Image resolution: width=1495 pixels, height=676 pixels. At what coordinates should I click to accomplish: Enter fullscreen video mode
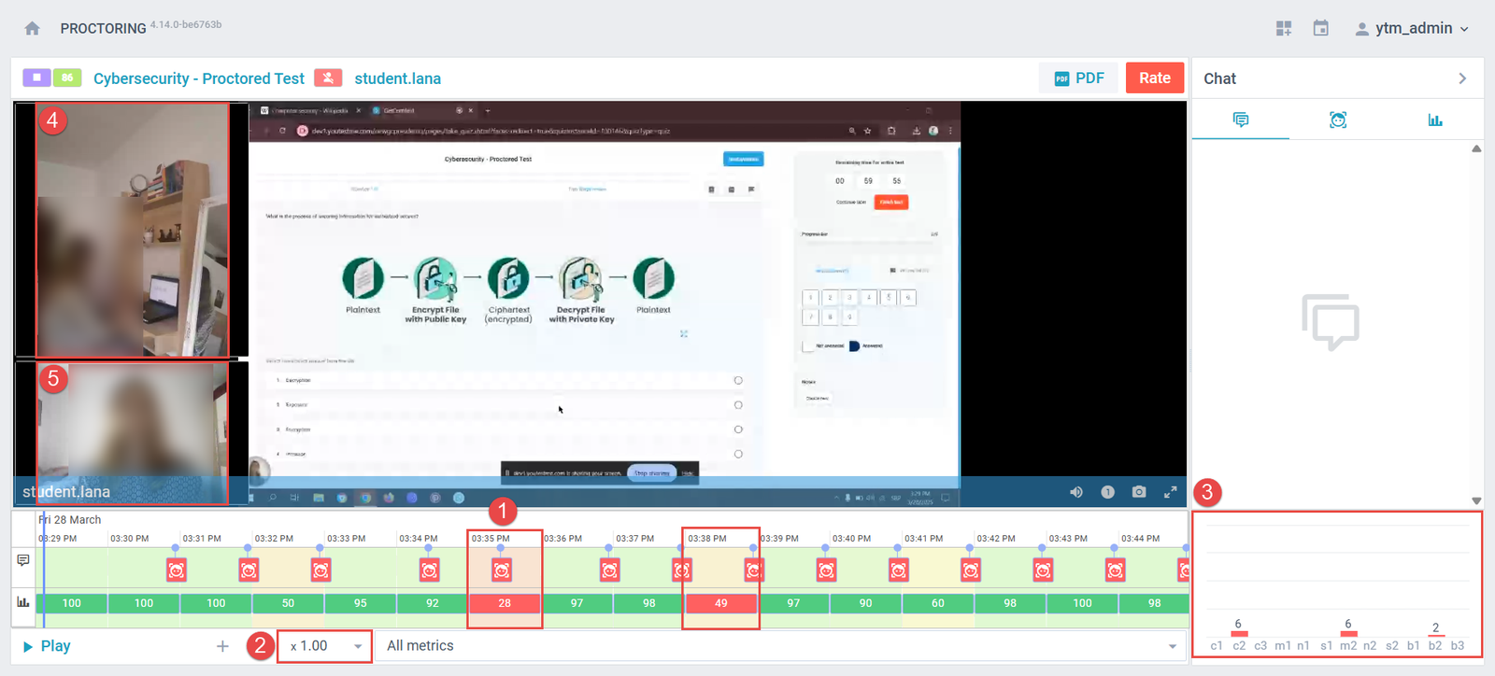click(1170, 492)
